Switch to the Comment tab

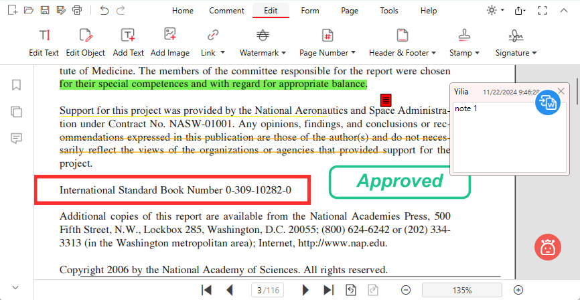coord(227,11)
